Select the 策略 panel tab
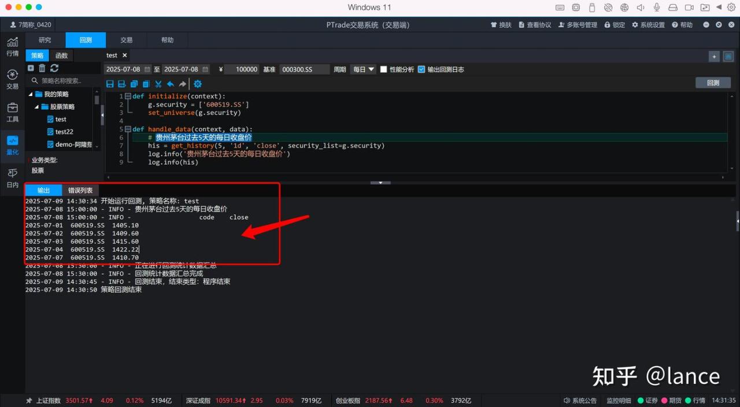This screenshot has height=407, width=740. pyautogui.click(x=37, y=55)
